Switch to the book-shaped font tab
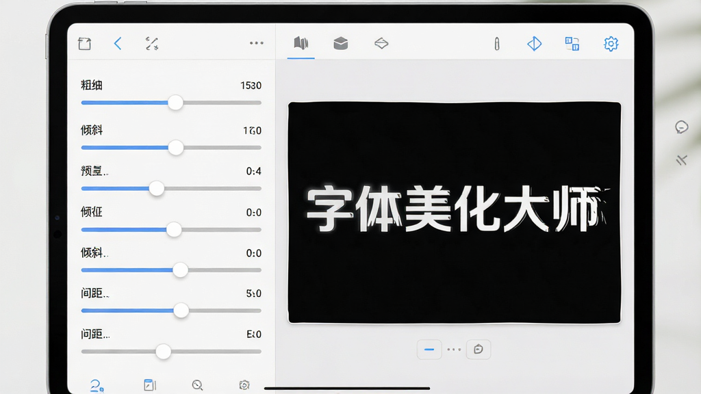701x394 pixels. 301,43
